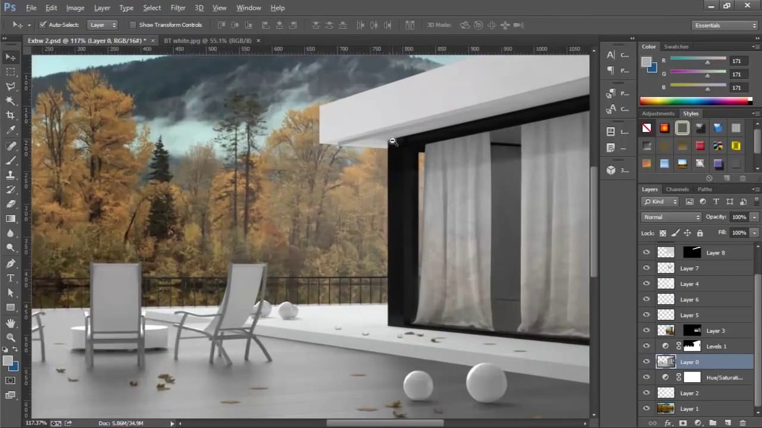The width and height of the screenshot is (762, 428).
Task: Open the Essentials workspace dropdown
Action: tap(724, 25)
